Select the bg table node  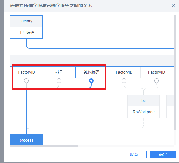coord(144,101)
